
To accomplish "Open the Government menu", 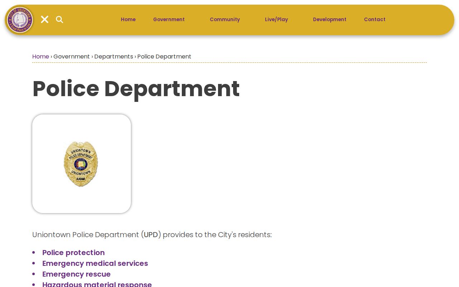I will coord(169,19).
